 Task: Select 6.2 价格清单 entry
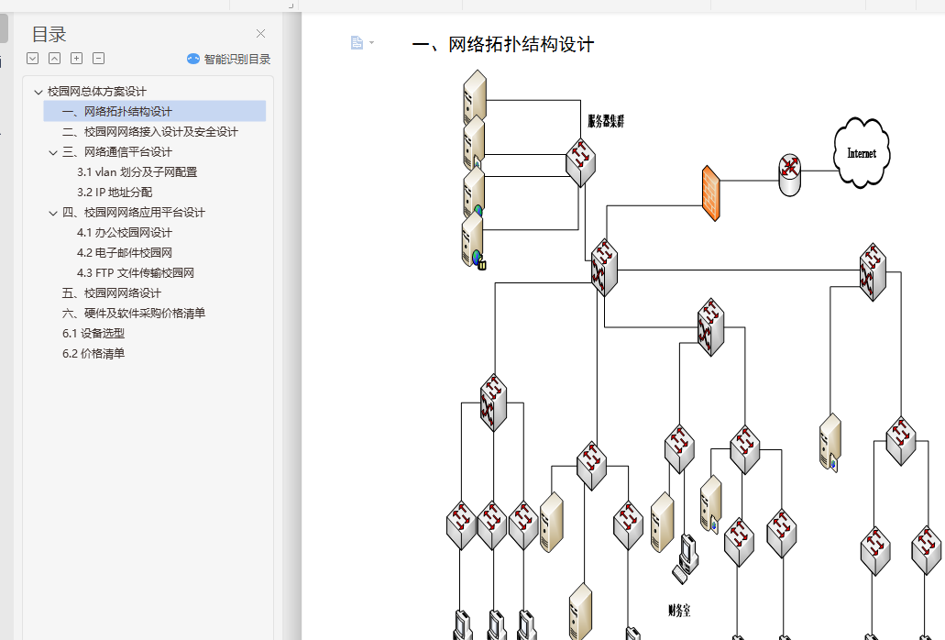tap(93, 353)
